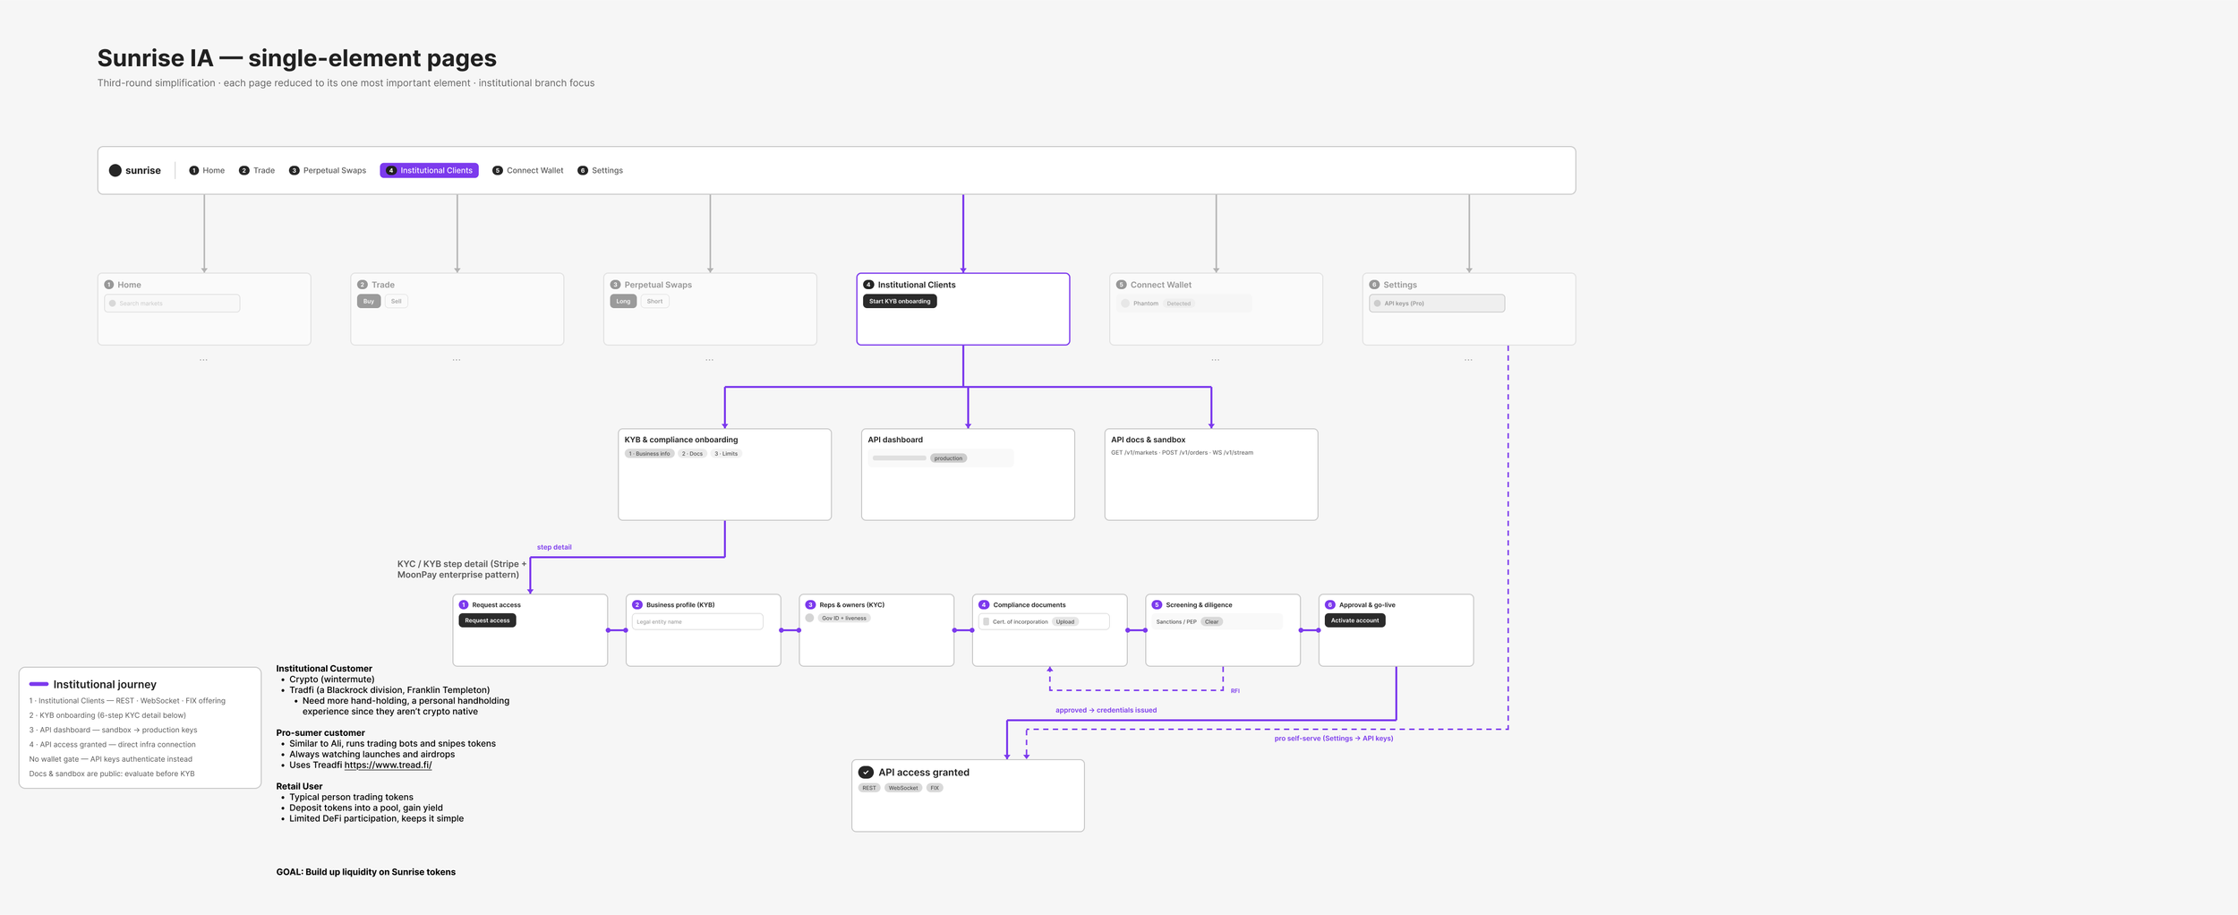Screen dimensions: 2238x915
Task: Open Settings from the nav bar
Action: pos(601,170)
